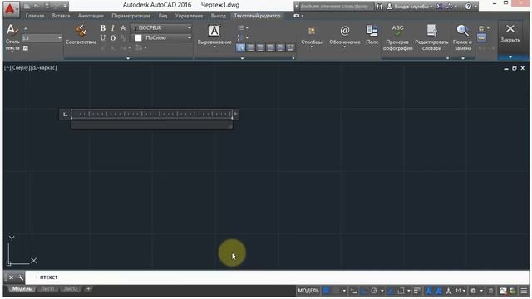Open the status bar customization menu icon
Viewport: 532px width, 299px height.
[524, 291]
